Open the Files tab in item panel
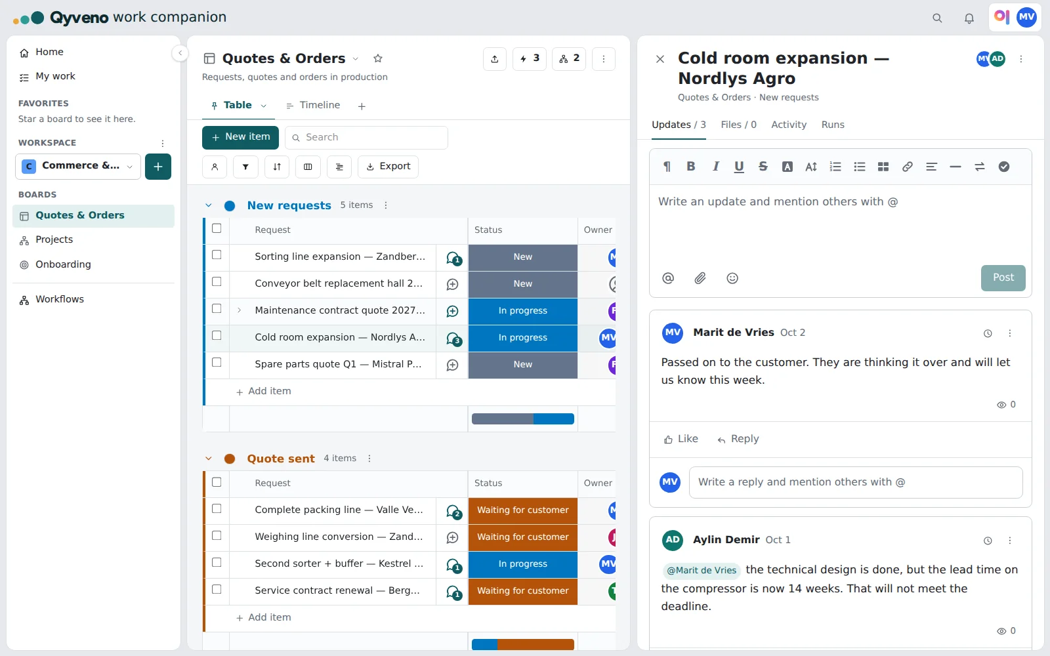The image size is (1050, 656). coord(738,125)
